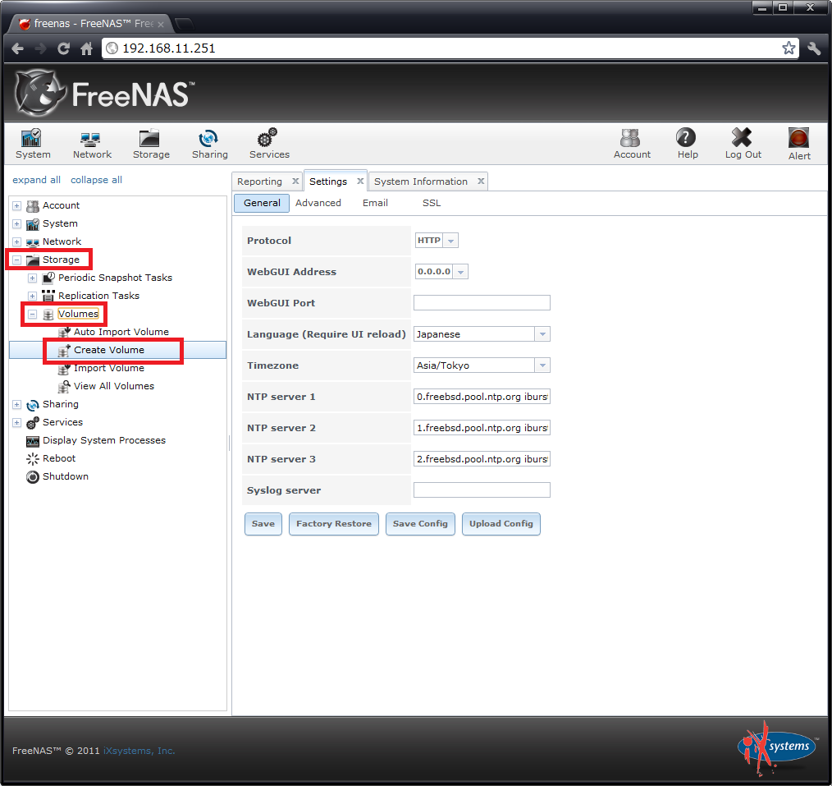Viewport: 832px width, 786px height.
Task: Select Services gear icon in the tree
Action: pos(33,423)
